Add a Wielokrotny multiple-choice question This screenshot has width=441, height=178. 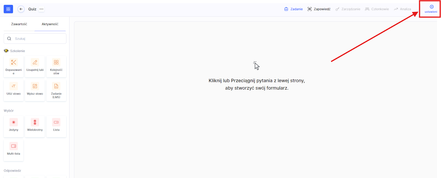click(x=35, y=126)
